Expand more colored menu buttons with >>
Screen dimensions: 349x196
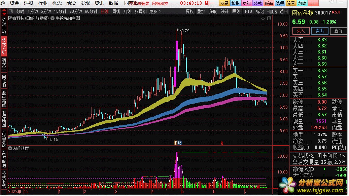[x=313, y=3]
